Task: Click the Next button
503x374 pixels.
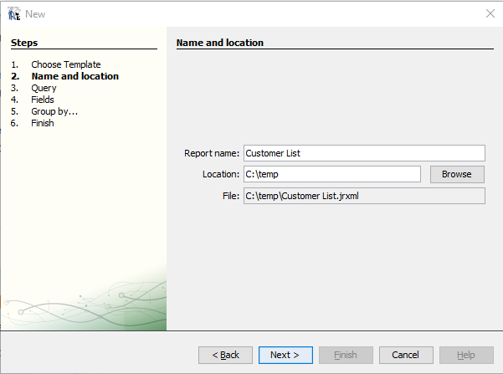Action: point(285,355)
